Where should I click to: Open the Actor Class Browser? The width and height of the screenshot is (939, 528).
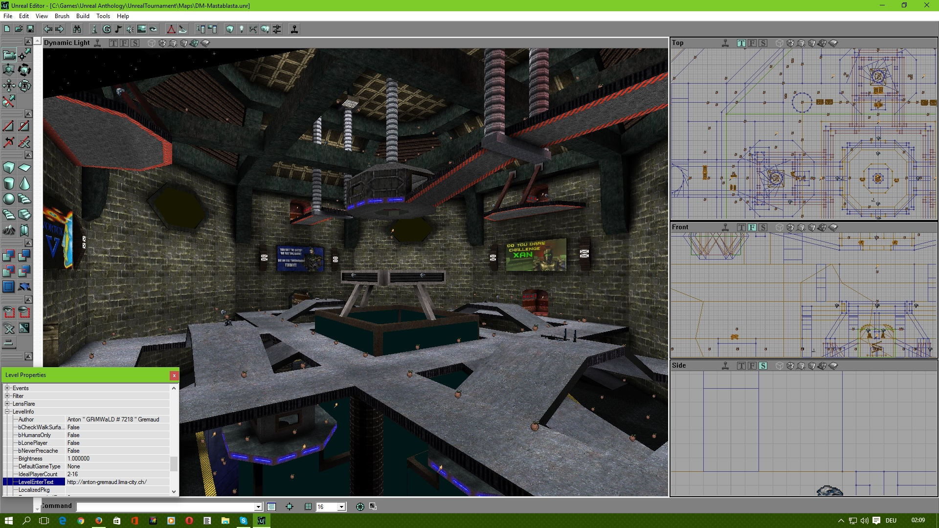click(94, 29)
